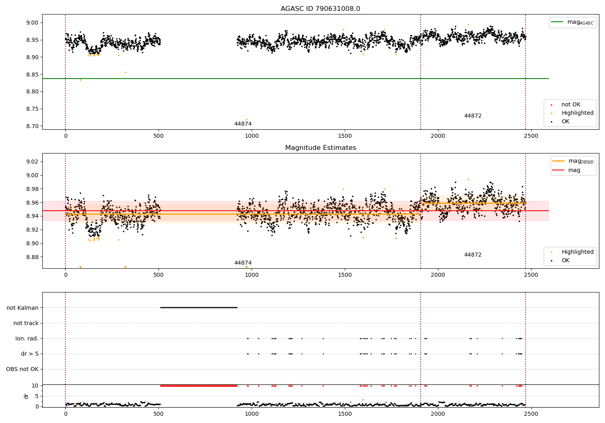Click the orange line sample beside mag OBSID
605x423 pixels.
(559, 161)
